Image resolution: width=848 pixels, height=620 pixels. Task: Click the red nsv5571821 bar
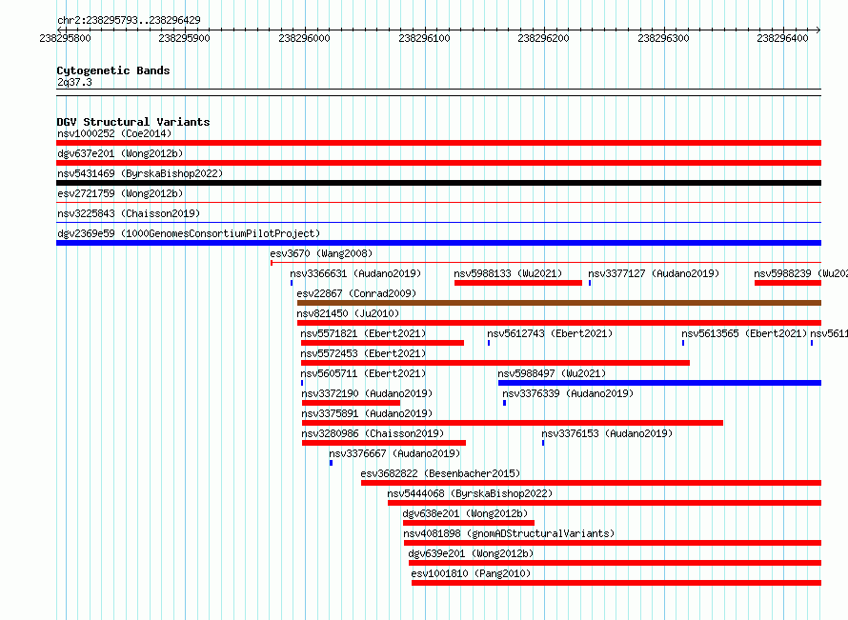coord(382,343)
